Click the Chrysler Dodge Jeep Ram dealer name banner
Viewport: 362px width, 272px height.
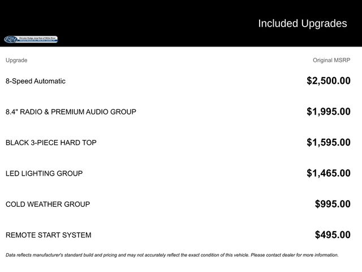coord(38,38)
